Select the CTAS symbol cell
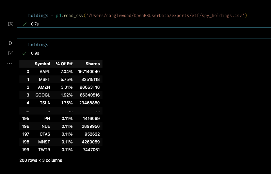 45,134
